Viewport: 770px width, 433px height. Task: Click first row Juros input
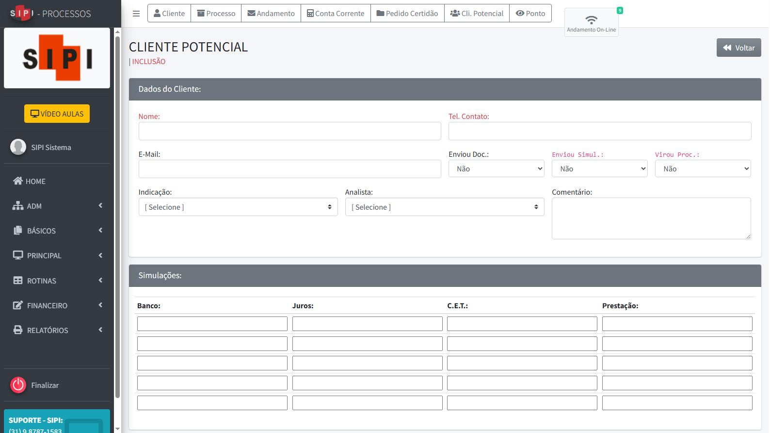[x=368, y=324]
